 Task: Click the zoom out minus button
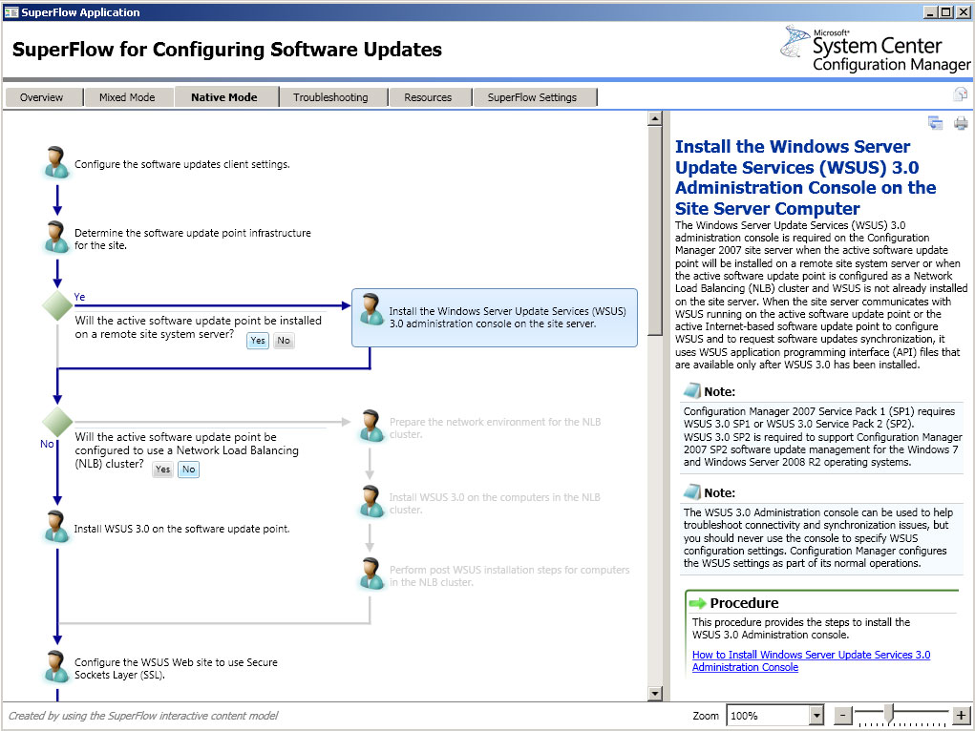(842, 716)
